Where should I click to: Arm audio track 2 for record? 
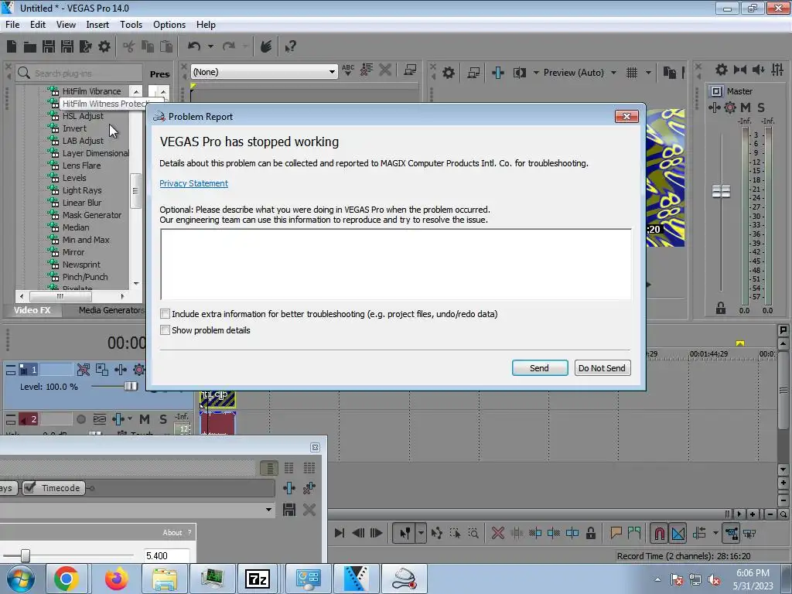pyautogui.click(x=80, y=419)
